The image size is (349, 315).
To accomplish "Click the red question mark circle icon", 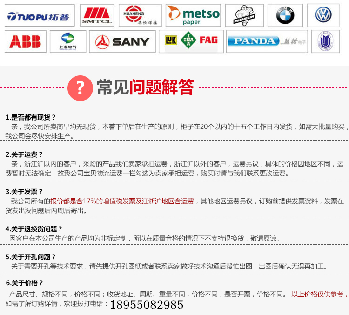I will tap(80, 88).
